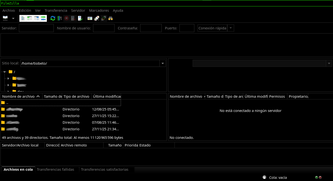The height and width of the screenshot is (181, 333).
Task: Click the Conexión rápida button
Action: tap(212, 28)
